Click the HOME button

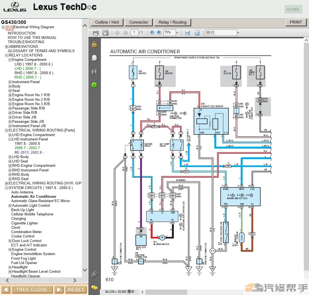293,9
